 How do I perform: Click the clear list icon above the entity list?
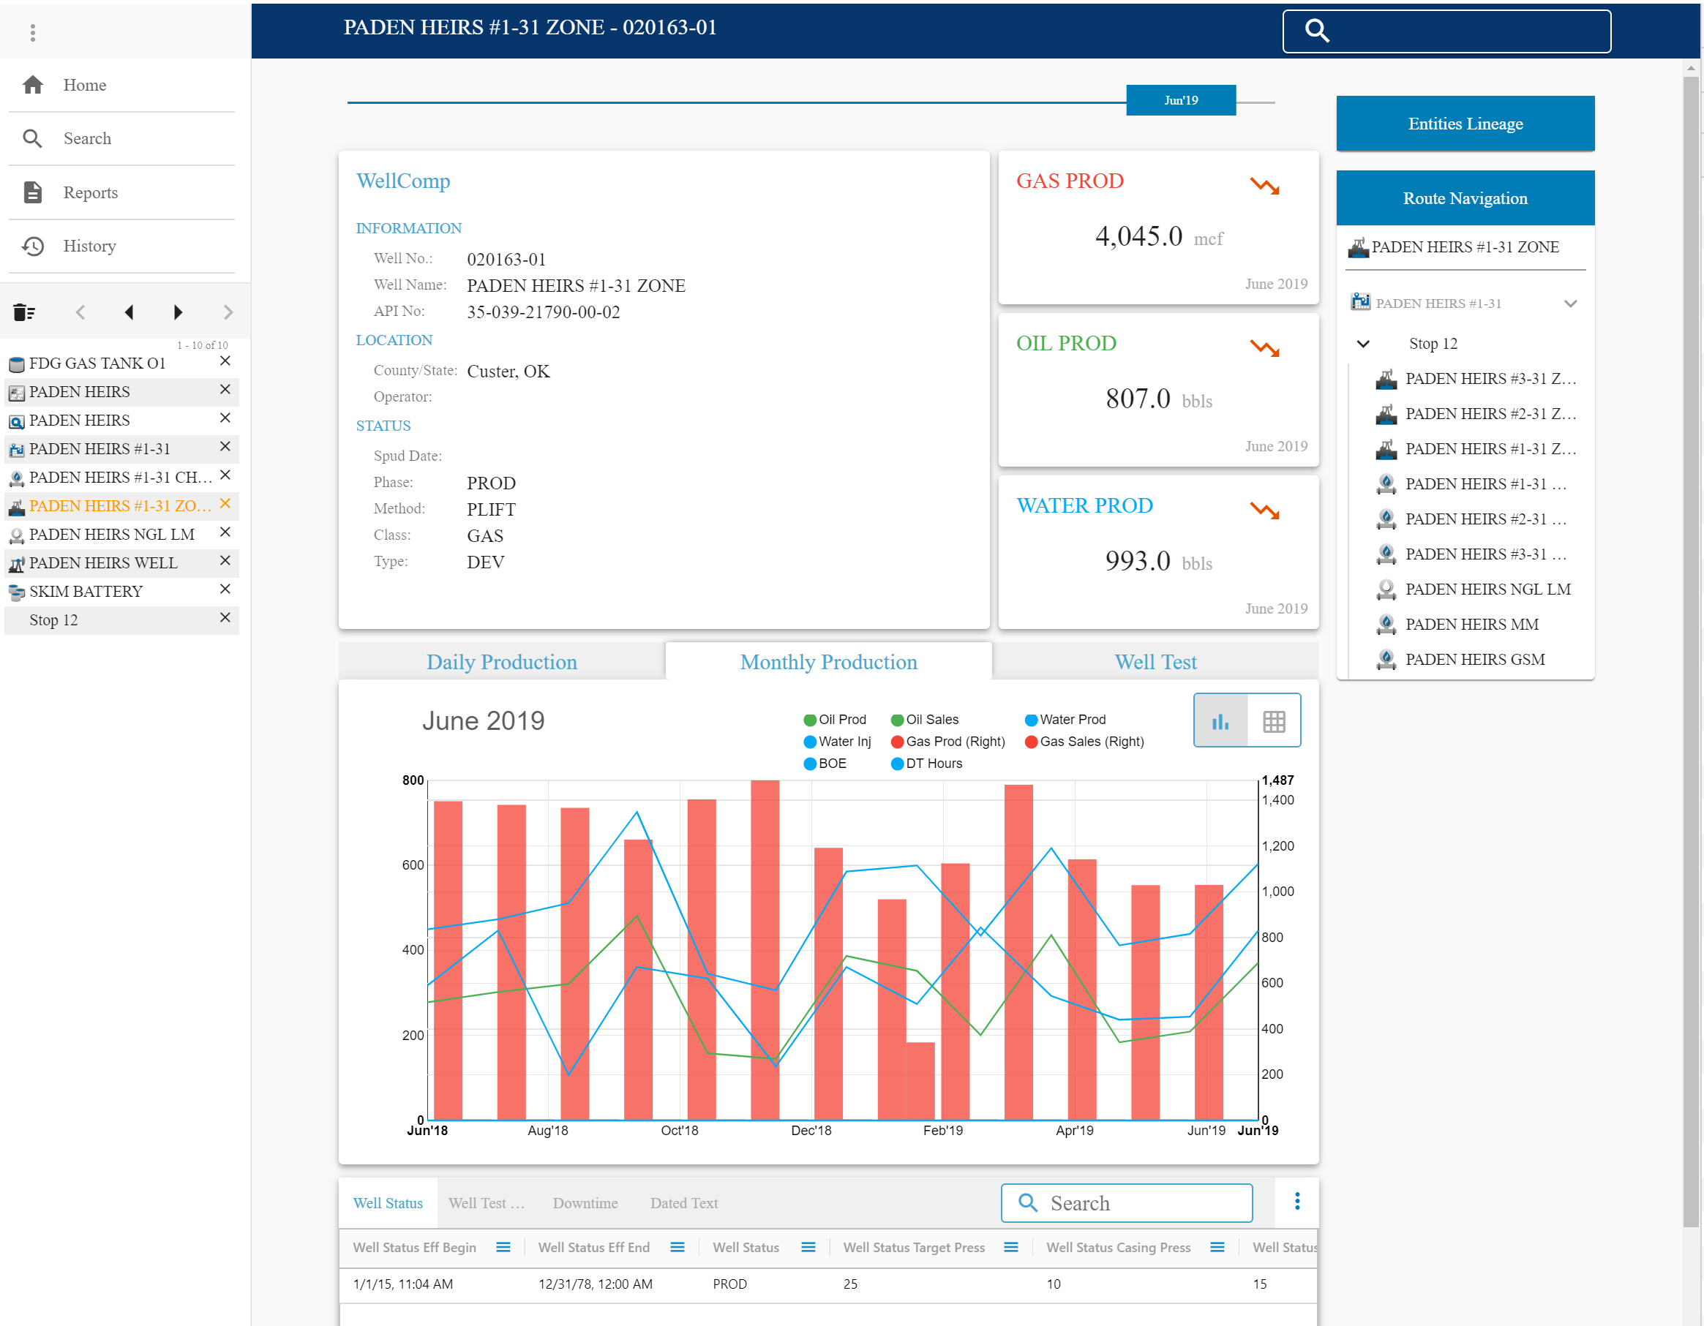(x=24, y=312)
